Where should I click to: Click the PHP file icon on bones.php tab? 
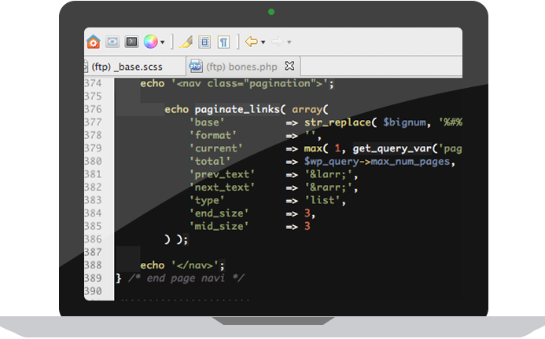tap(196, 66)
